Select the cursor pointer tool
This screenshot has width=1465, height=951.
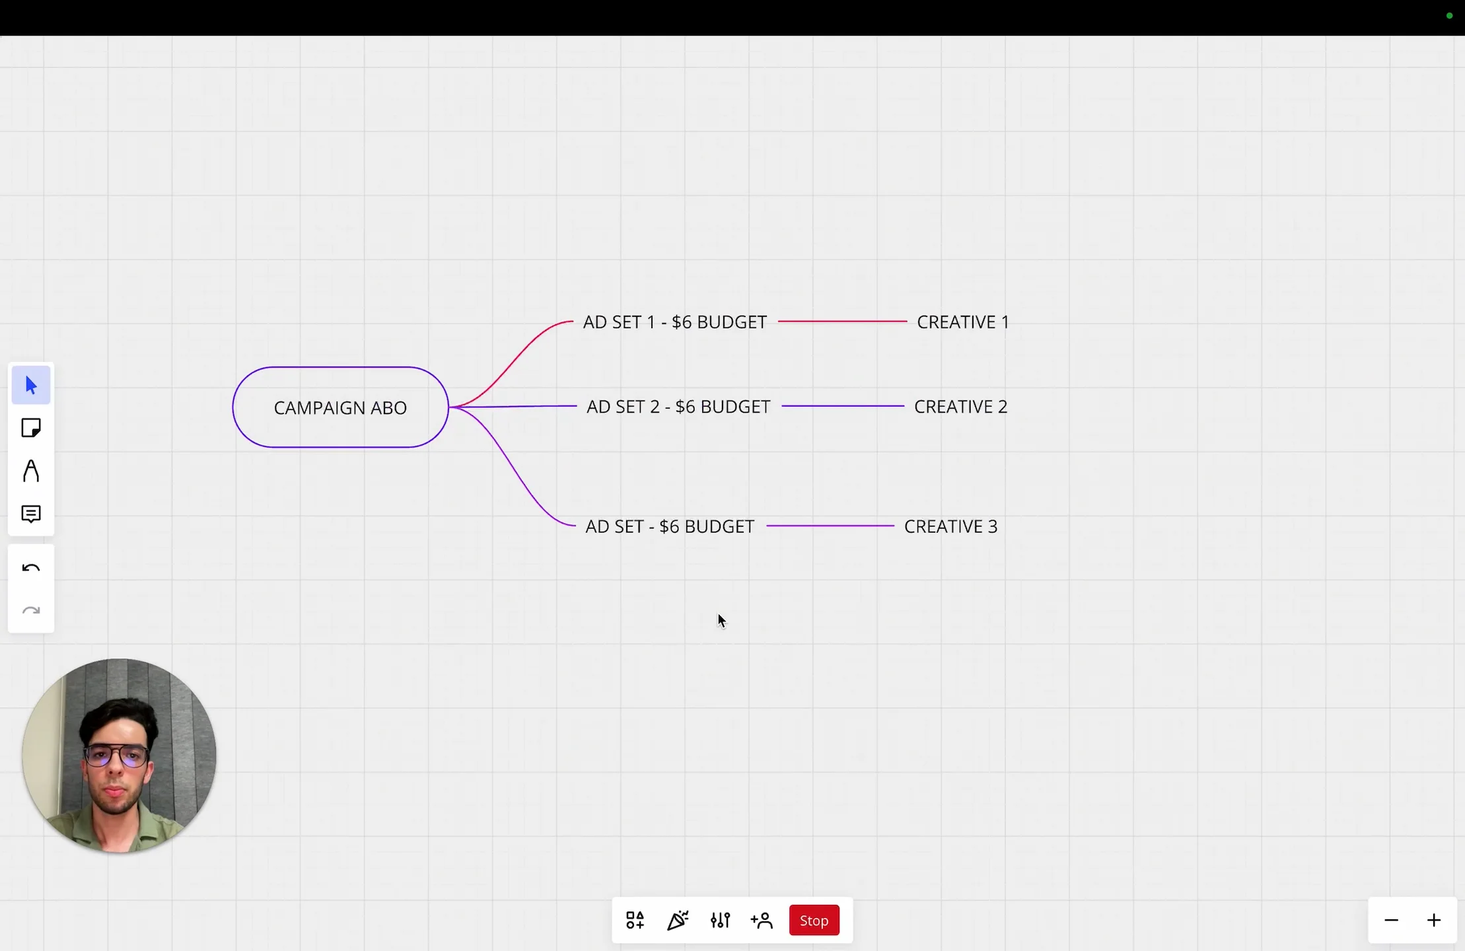[31, 385]
